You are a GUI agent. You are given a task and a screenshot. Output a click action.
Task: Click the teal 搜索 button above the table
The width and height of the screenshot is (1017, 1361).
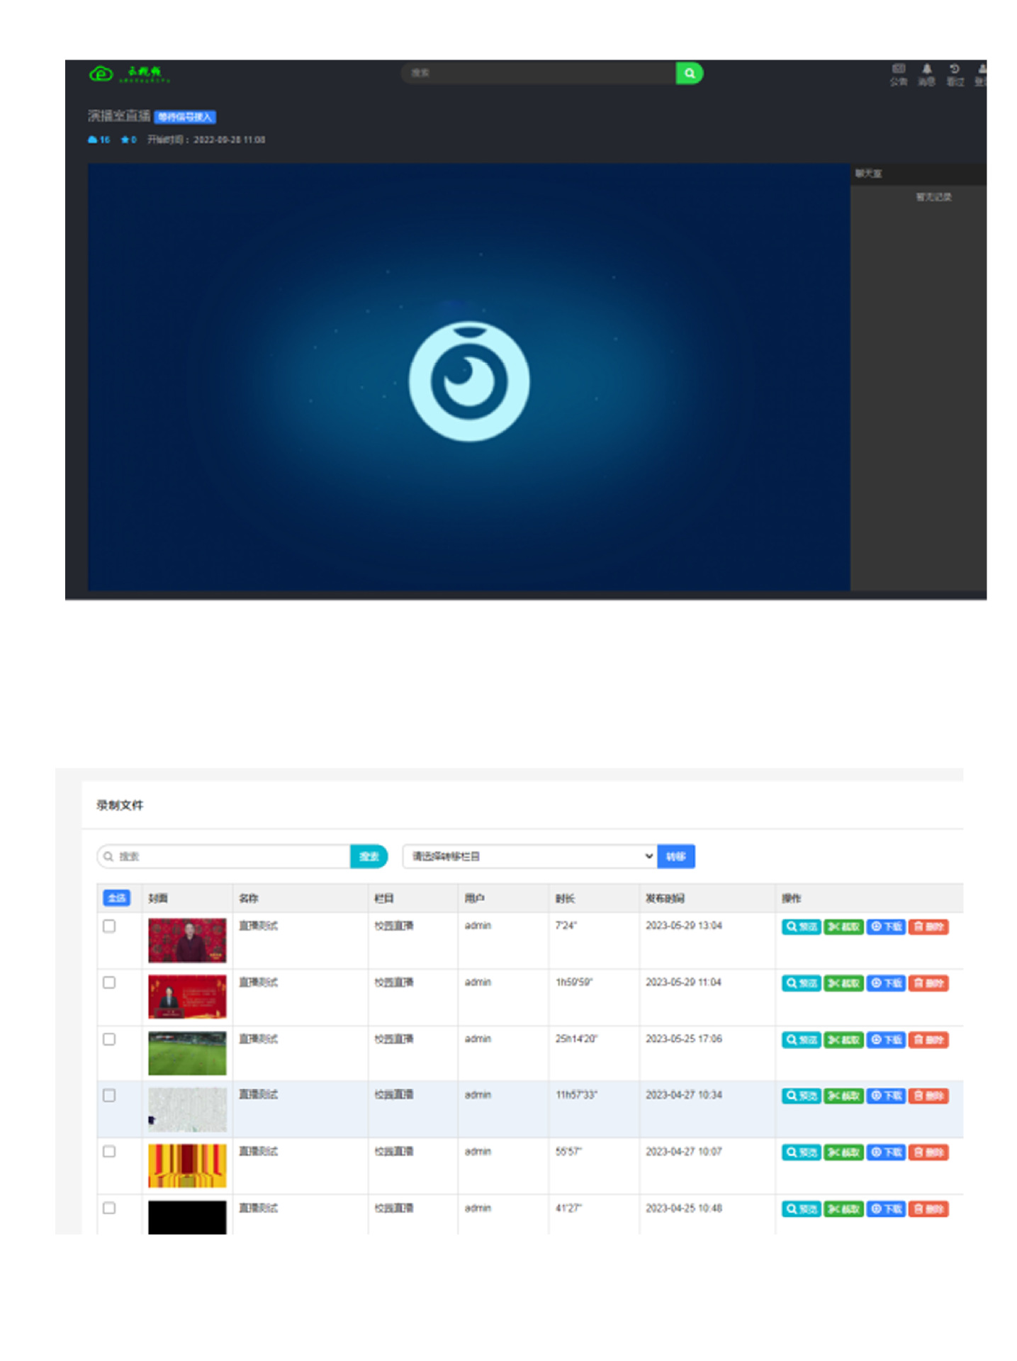coord(369,856)
